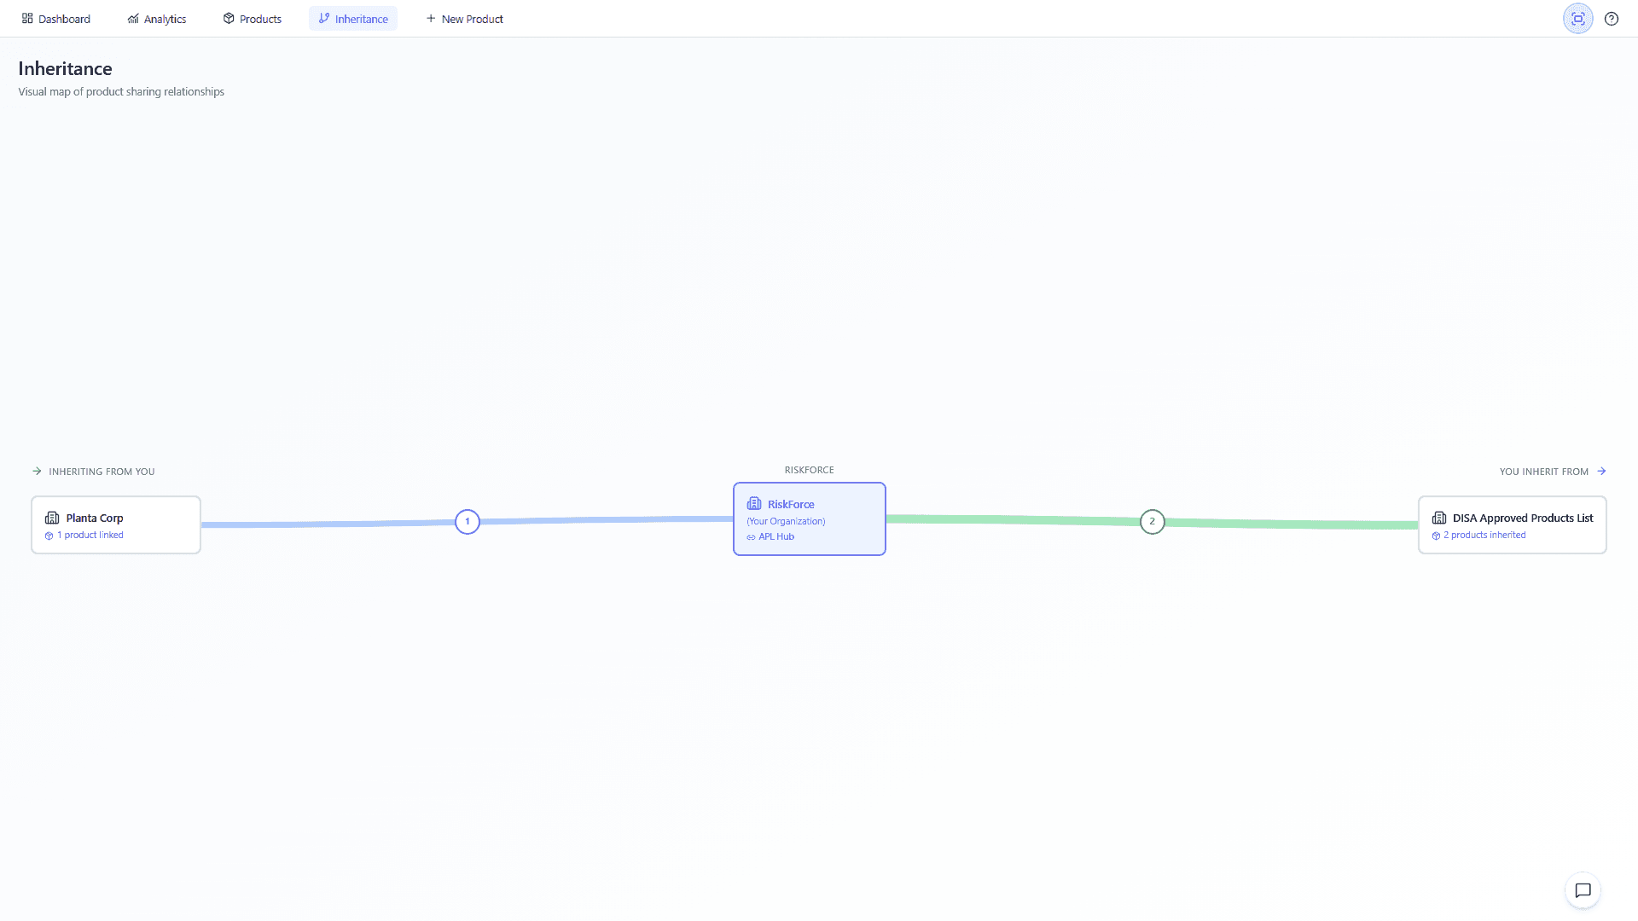Open the chat bubble in bottom-right corner

point(1583,890)
